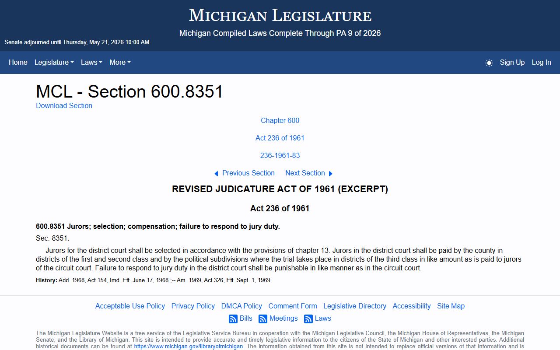Click the 'Senate adjourned until Thursday' notice
This screenshot has height=350, width=560.
pos(77,42)
